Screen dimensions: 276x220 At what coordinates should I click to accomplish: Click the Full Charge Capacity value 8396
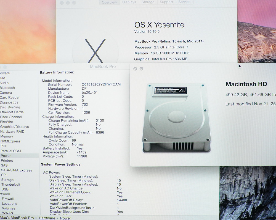coord(100,133)
